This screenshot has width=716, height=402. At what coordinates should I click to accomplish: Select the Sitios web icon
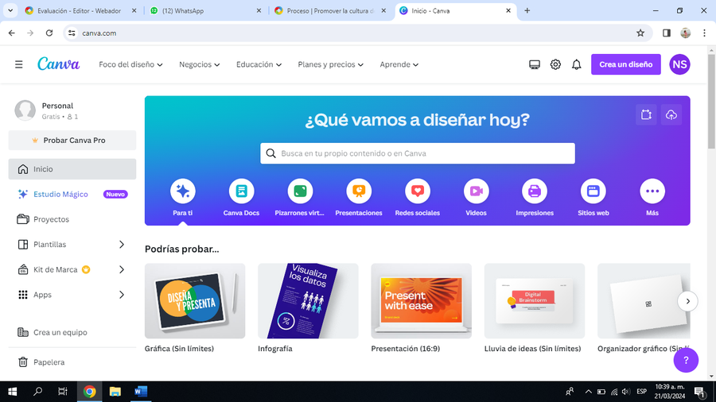click(593, 191)
